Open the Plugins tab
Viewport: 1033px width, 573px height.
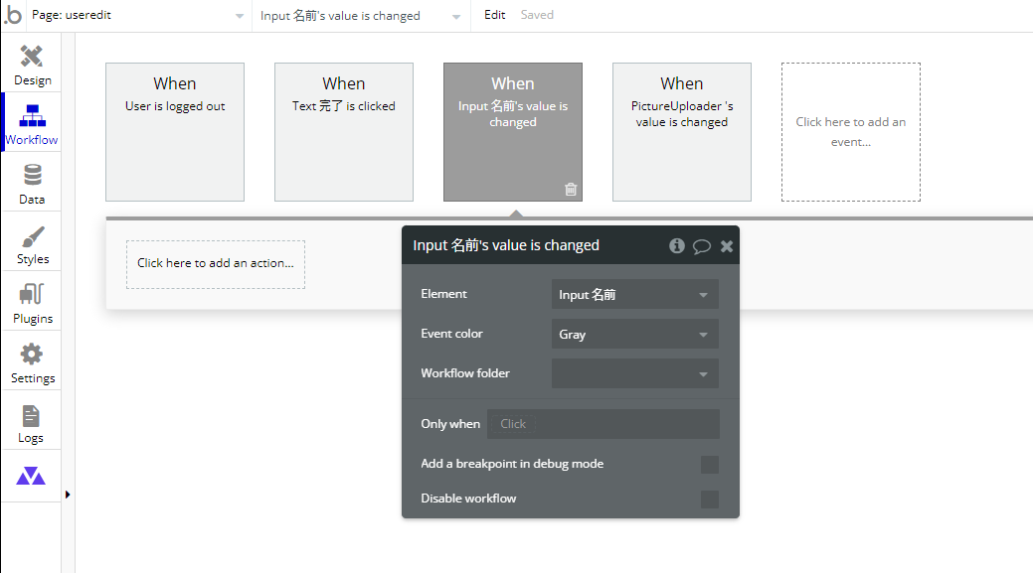pos(32,304)
